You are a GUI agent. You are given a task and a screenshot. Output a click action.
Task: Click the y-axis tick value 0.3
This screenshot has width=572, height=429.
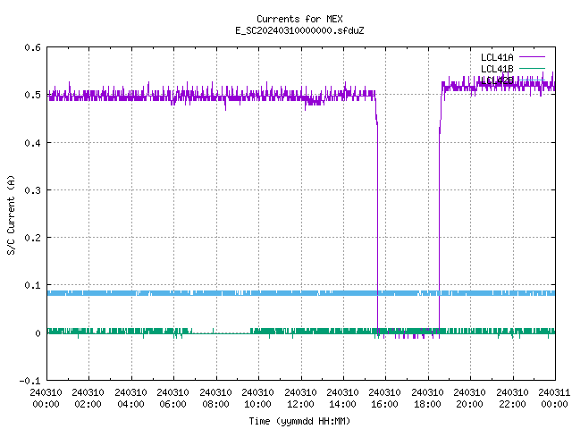pos(32,190)
